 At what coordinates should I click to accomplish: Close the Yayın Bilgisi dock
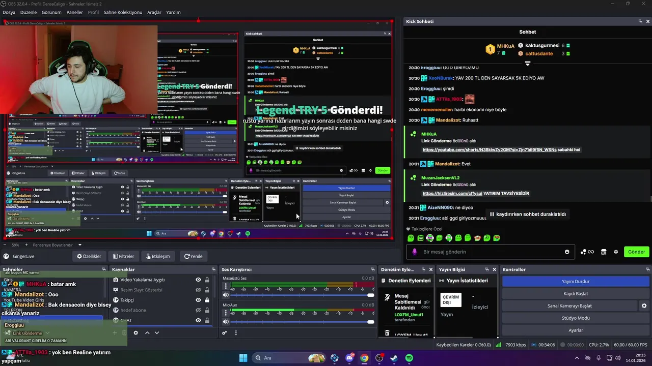[494, 269]
